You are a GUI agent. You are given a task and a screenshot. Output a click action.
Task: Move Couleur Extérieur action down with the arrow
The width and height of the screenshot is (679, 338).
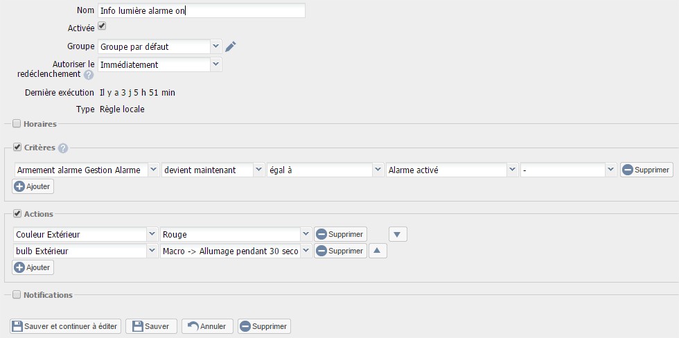tap(398, 235)
